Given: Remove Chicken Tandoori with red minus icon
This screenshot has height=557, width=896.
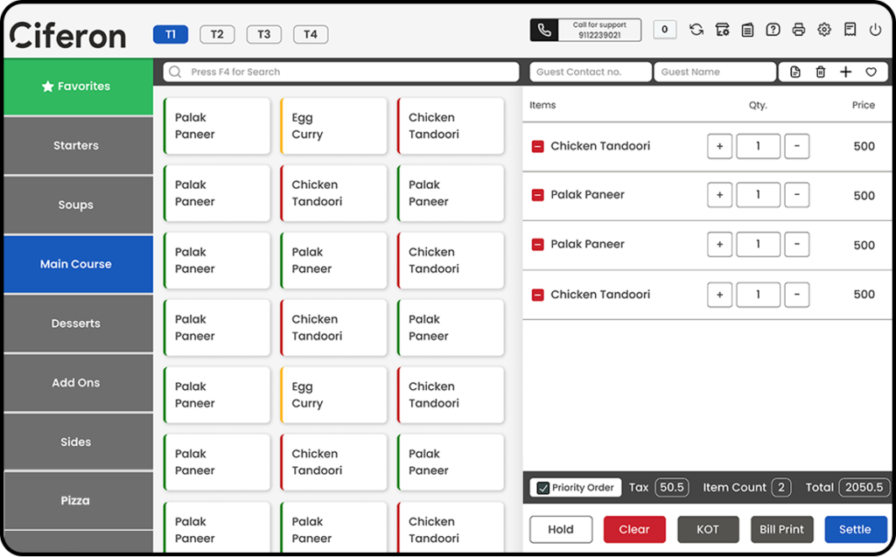Looking at the screenshot, I should (536, 146).
